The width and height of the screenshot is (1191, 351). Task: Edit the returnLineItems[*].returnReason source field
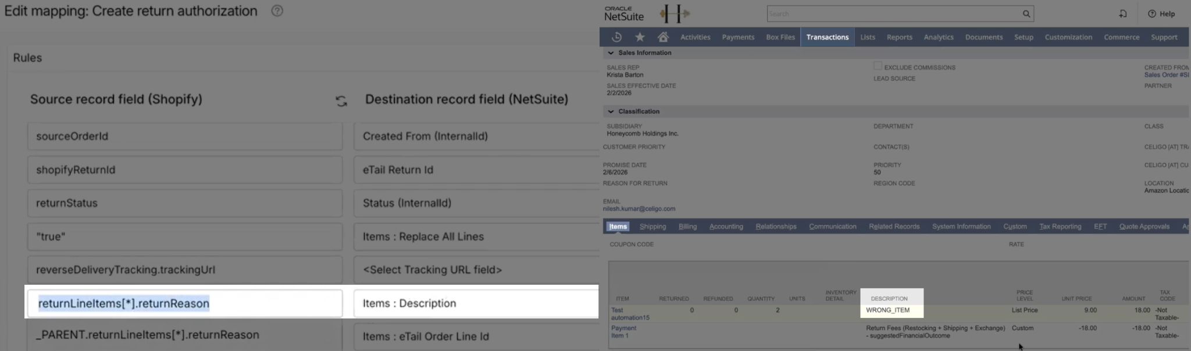tap(185, 303)
